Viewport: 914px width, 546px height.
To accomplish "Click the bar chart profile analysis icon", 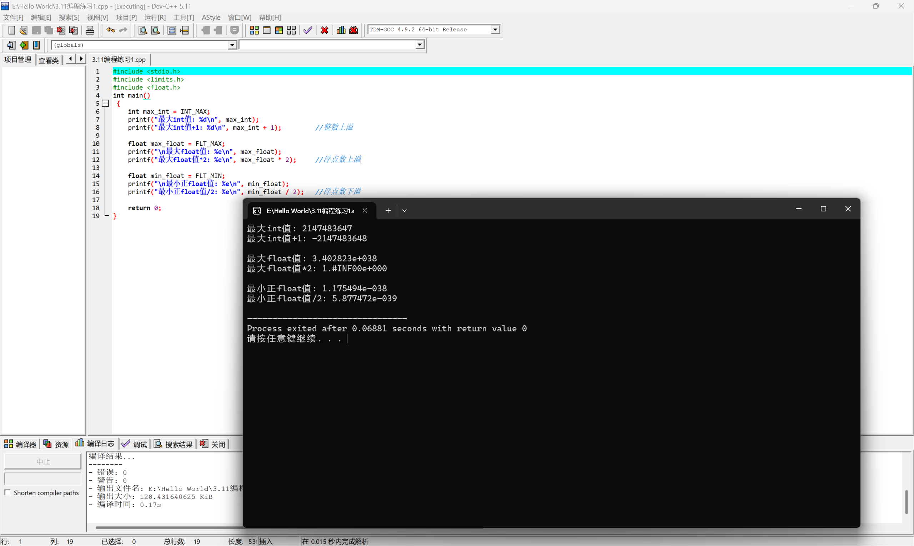I will (x=341, y=30).
